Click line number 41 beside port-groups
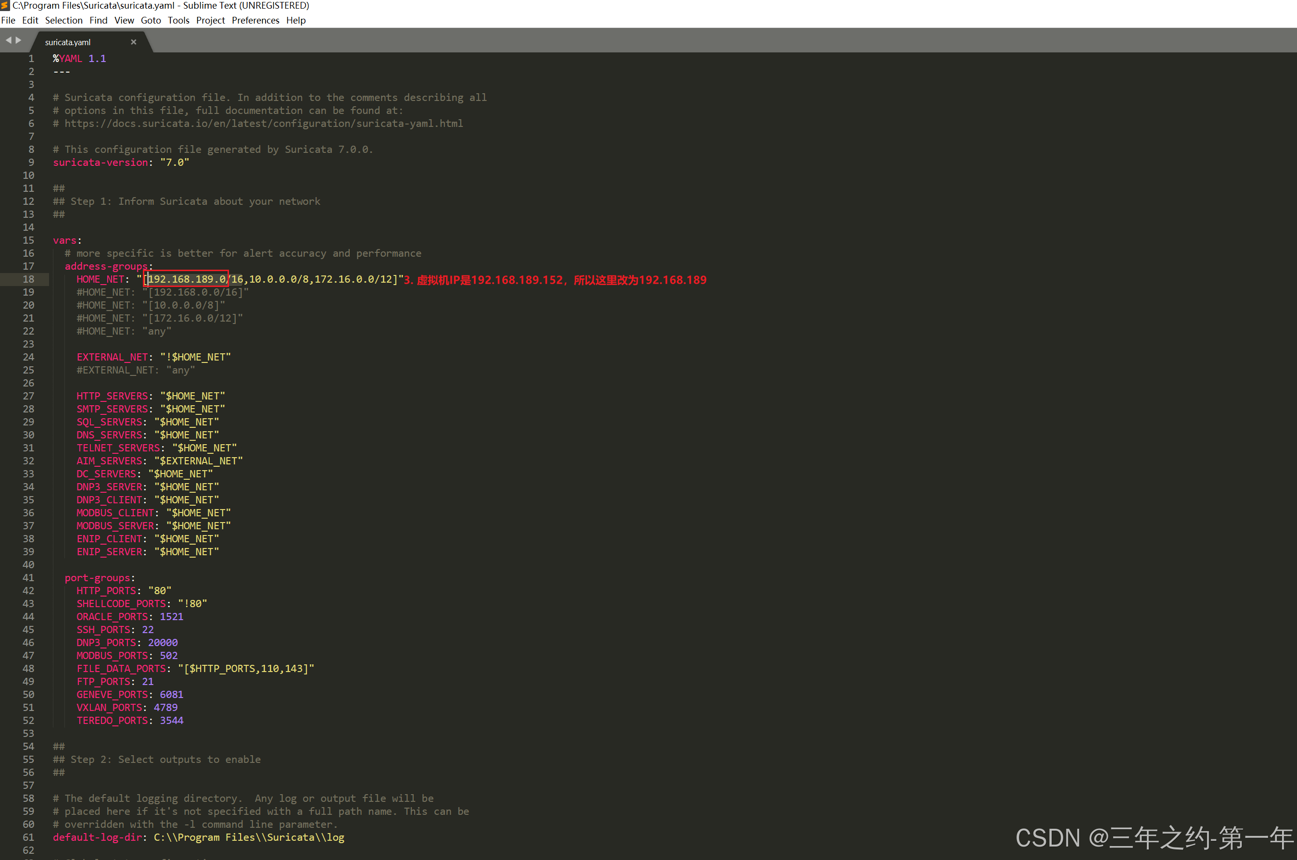The image size is (1297, 860). coord(28,577)
